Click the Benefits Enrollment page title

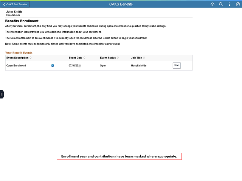click(x=22, y=21)
